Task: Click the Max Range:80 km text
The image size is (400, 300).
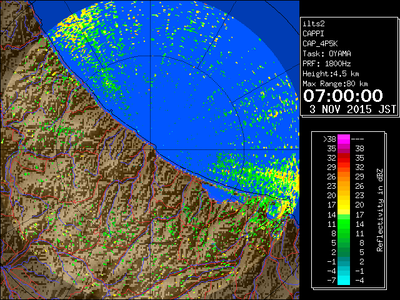Action: [335, 84]
